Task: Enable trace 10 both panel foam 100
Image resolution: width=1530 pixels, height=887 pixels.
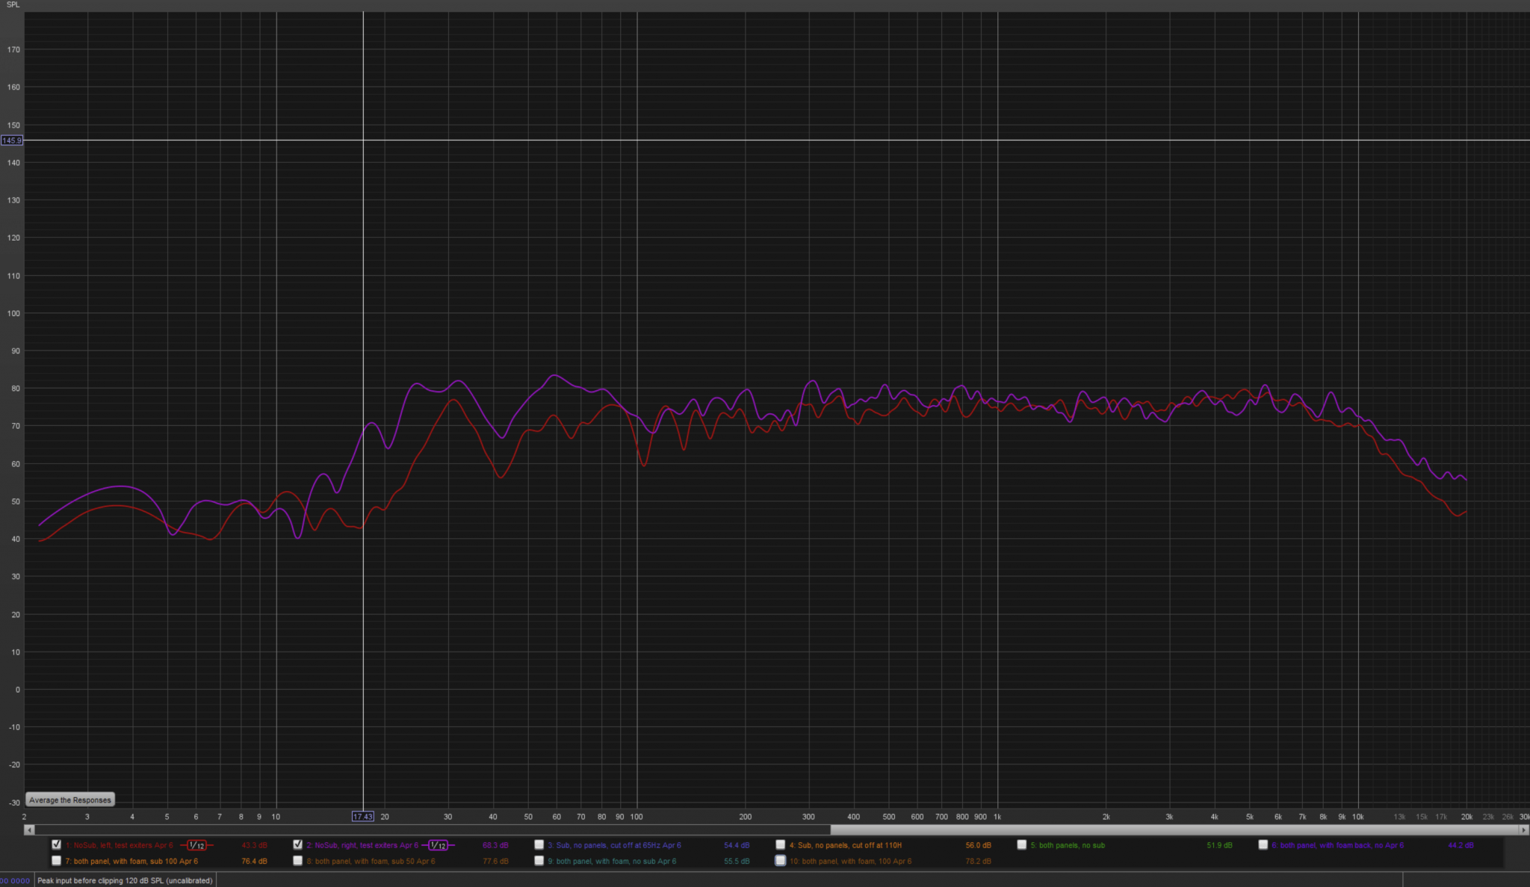Action: point(781,861)
